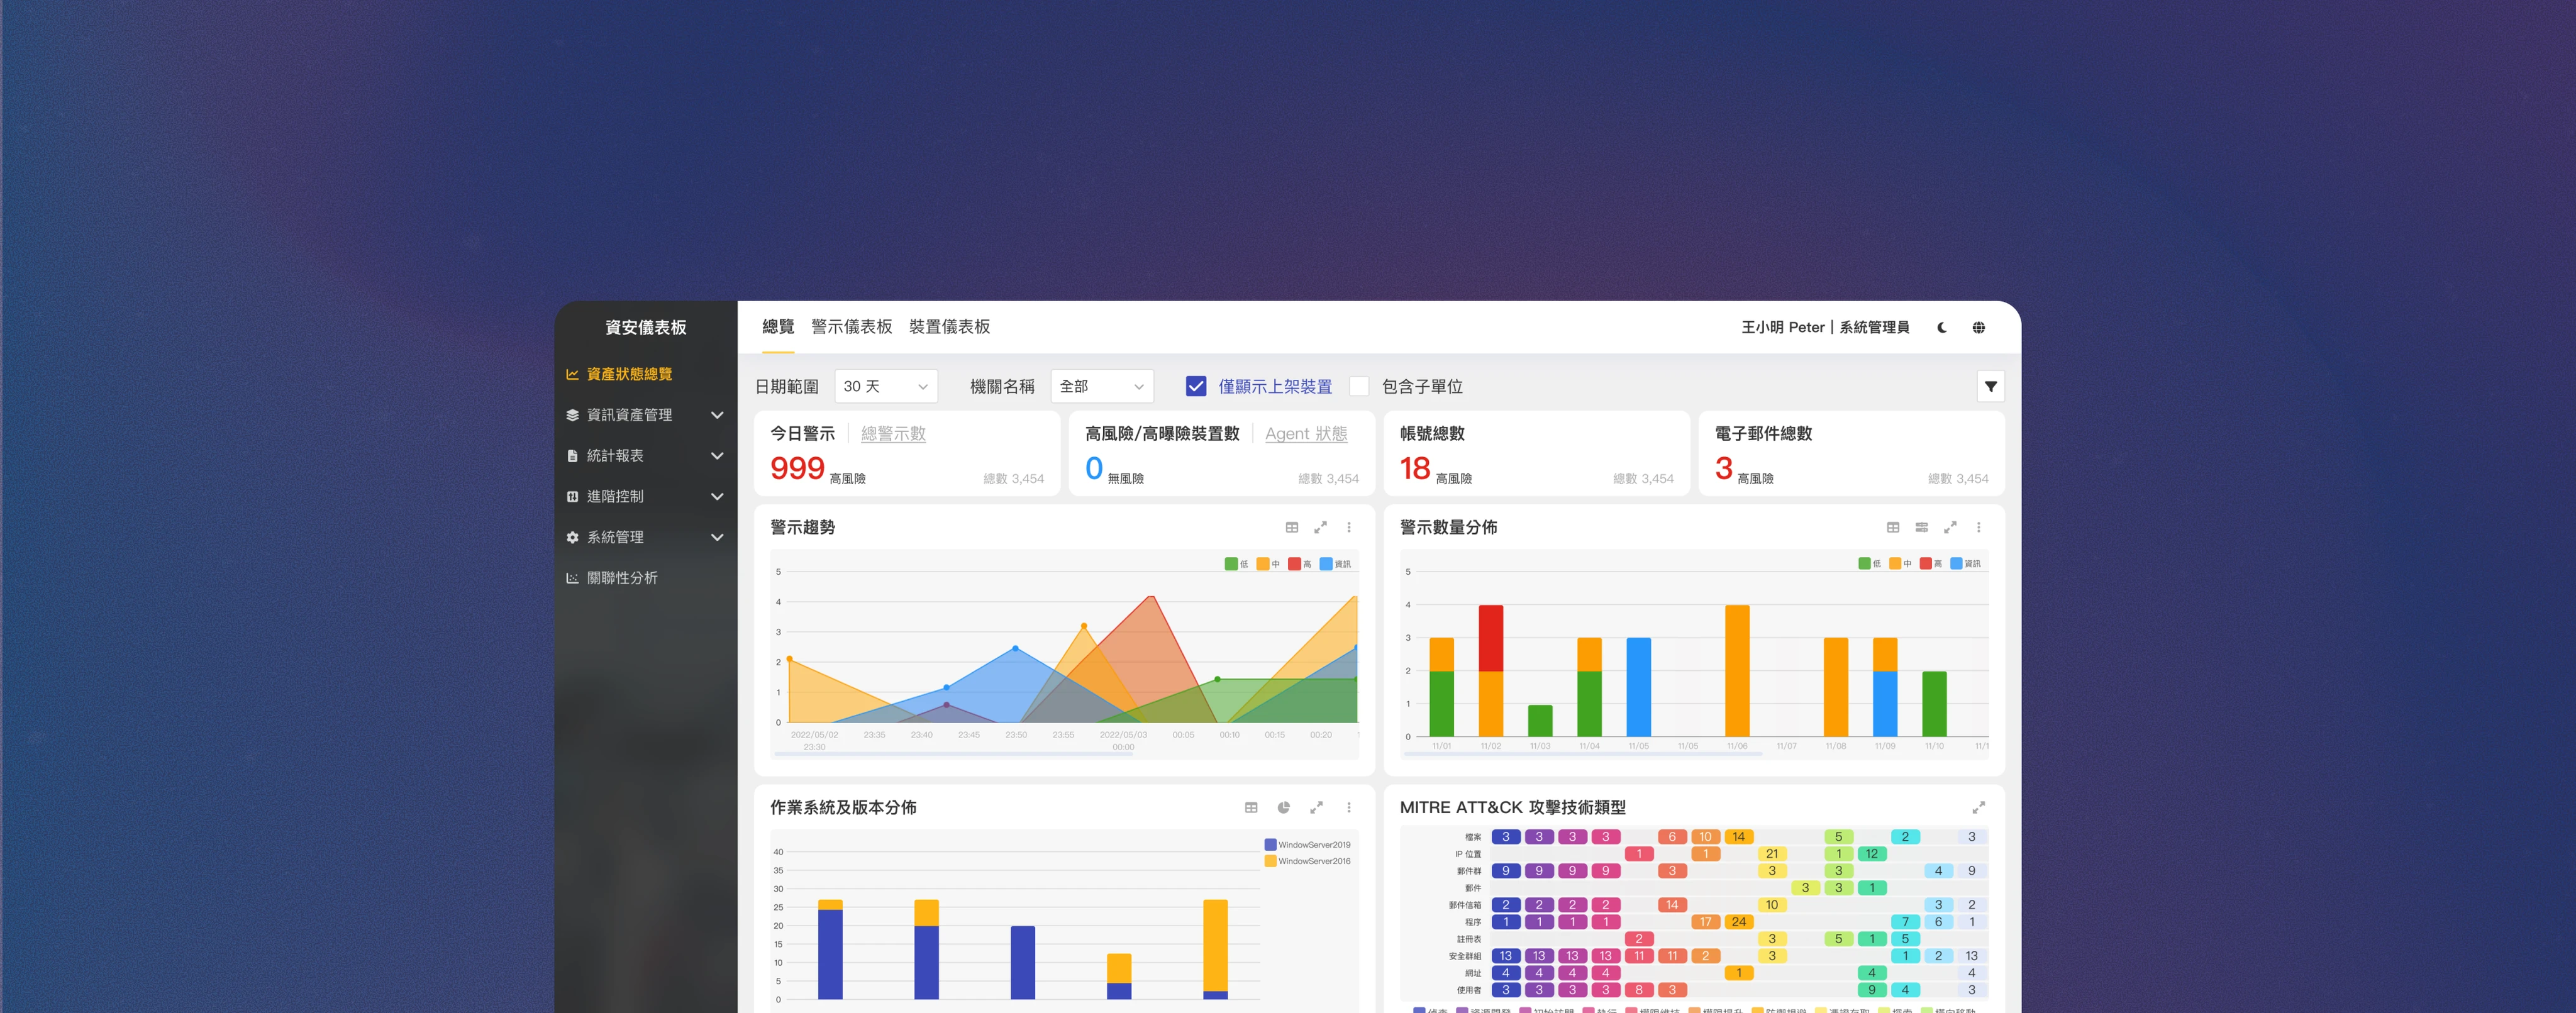Open the 機關名稱 全部 dropdown
This screenshot has width=2576, height=1013.
1101,386
